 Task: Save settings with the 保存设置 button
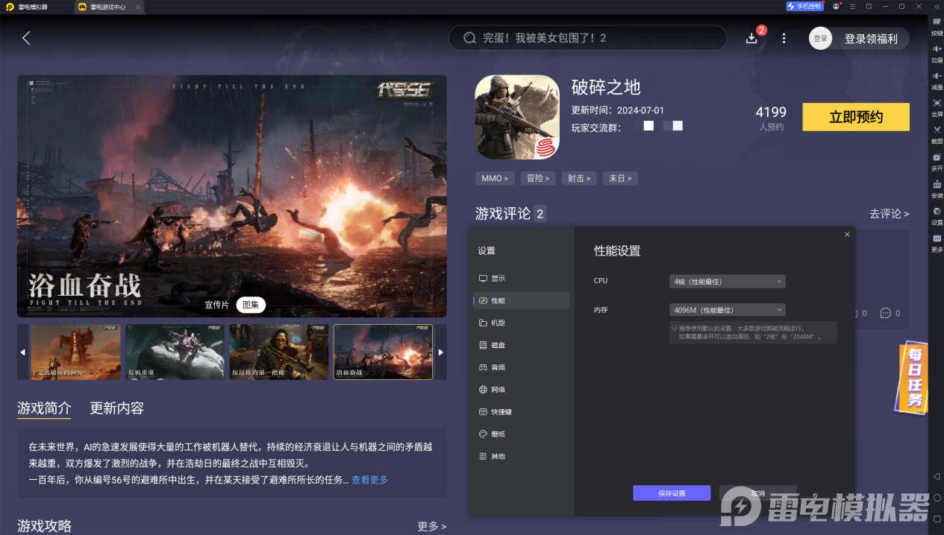coord(671,493)
